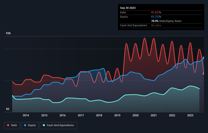Click the 2015 x-axis label

pyautogui.click(x=44, y=115)
